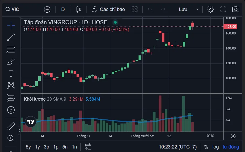The image size is (245, 152).
Task: Click the 12M volume axis label
Action: point(229,98)
